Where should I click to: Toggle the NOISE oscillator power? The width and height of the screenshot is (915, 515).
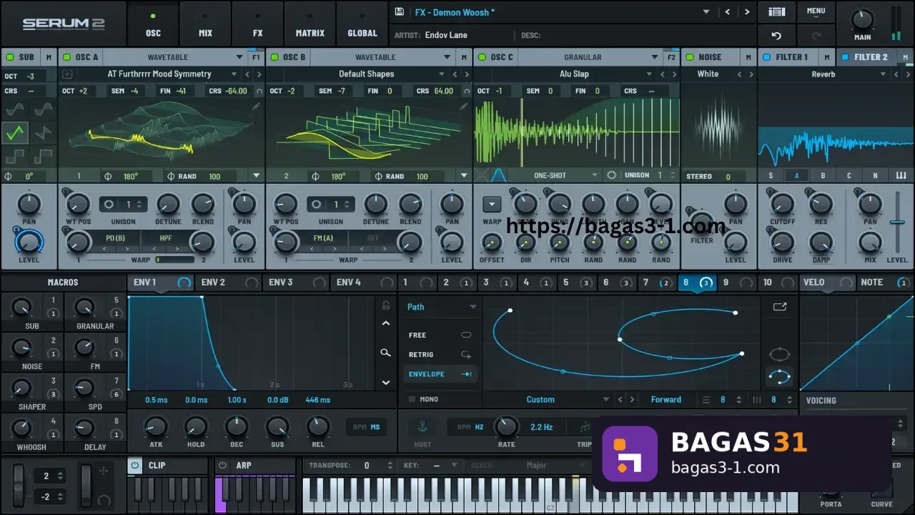[689, 57]
